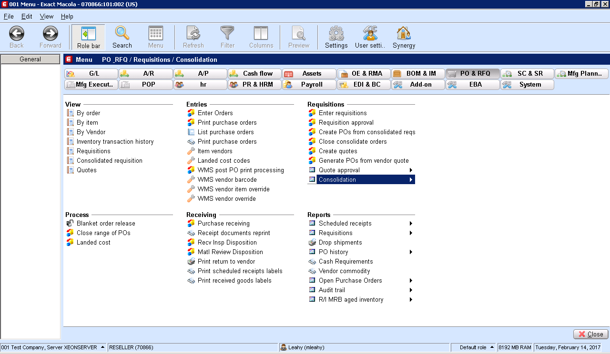Select the Assets module tab

pos(309,74)
